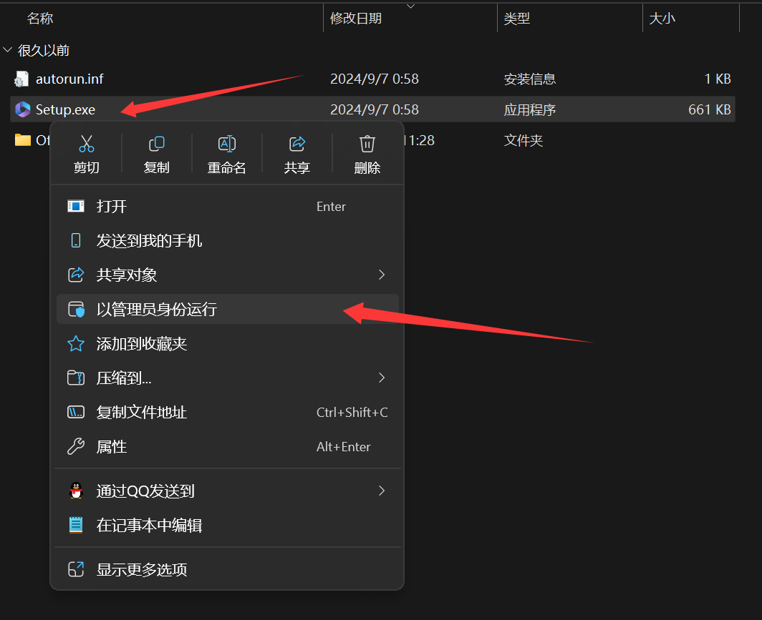The image size is (762, 620).
Task: Expand the 通过QQ发送到 submenu arrow
Action: pyautogui.click(x=382, y=491)
